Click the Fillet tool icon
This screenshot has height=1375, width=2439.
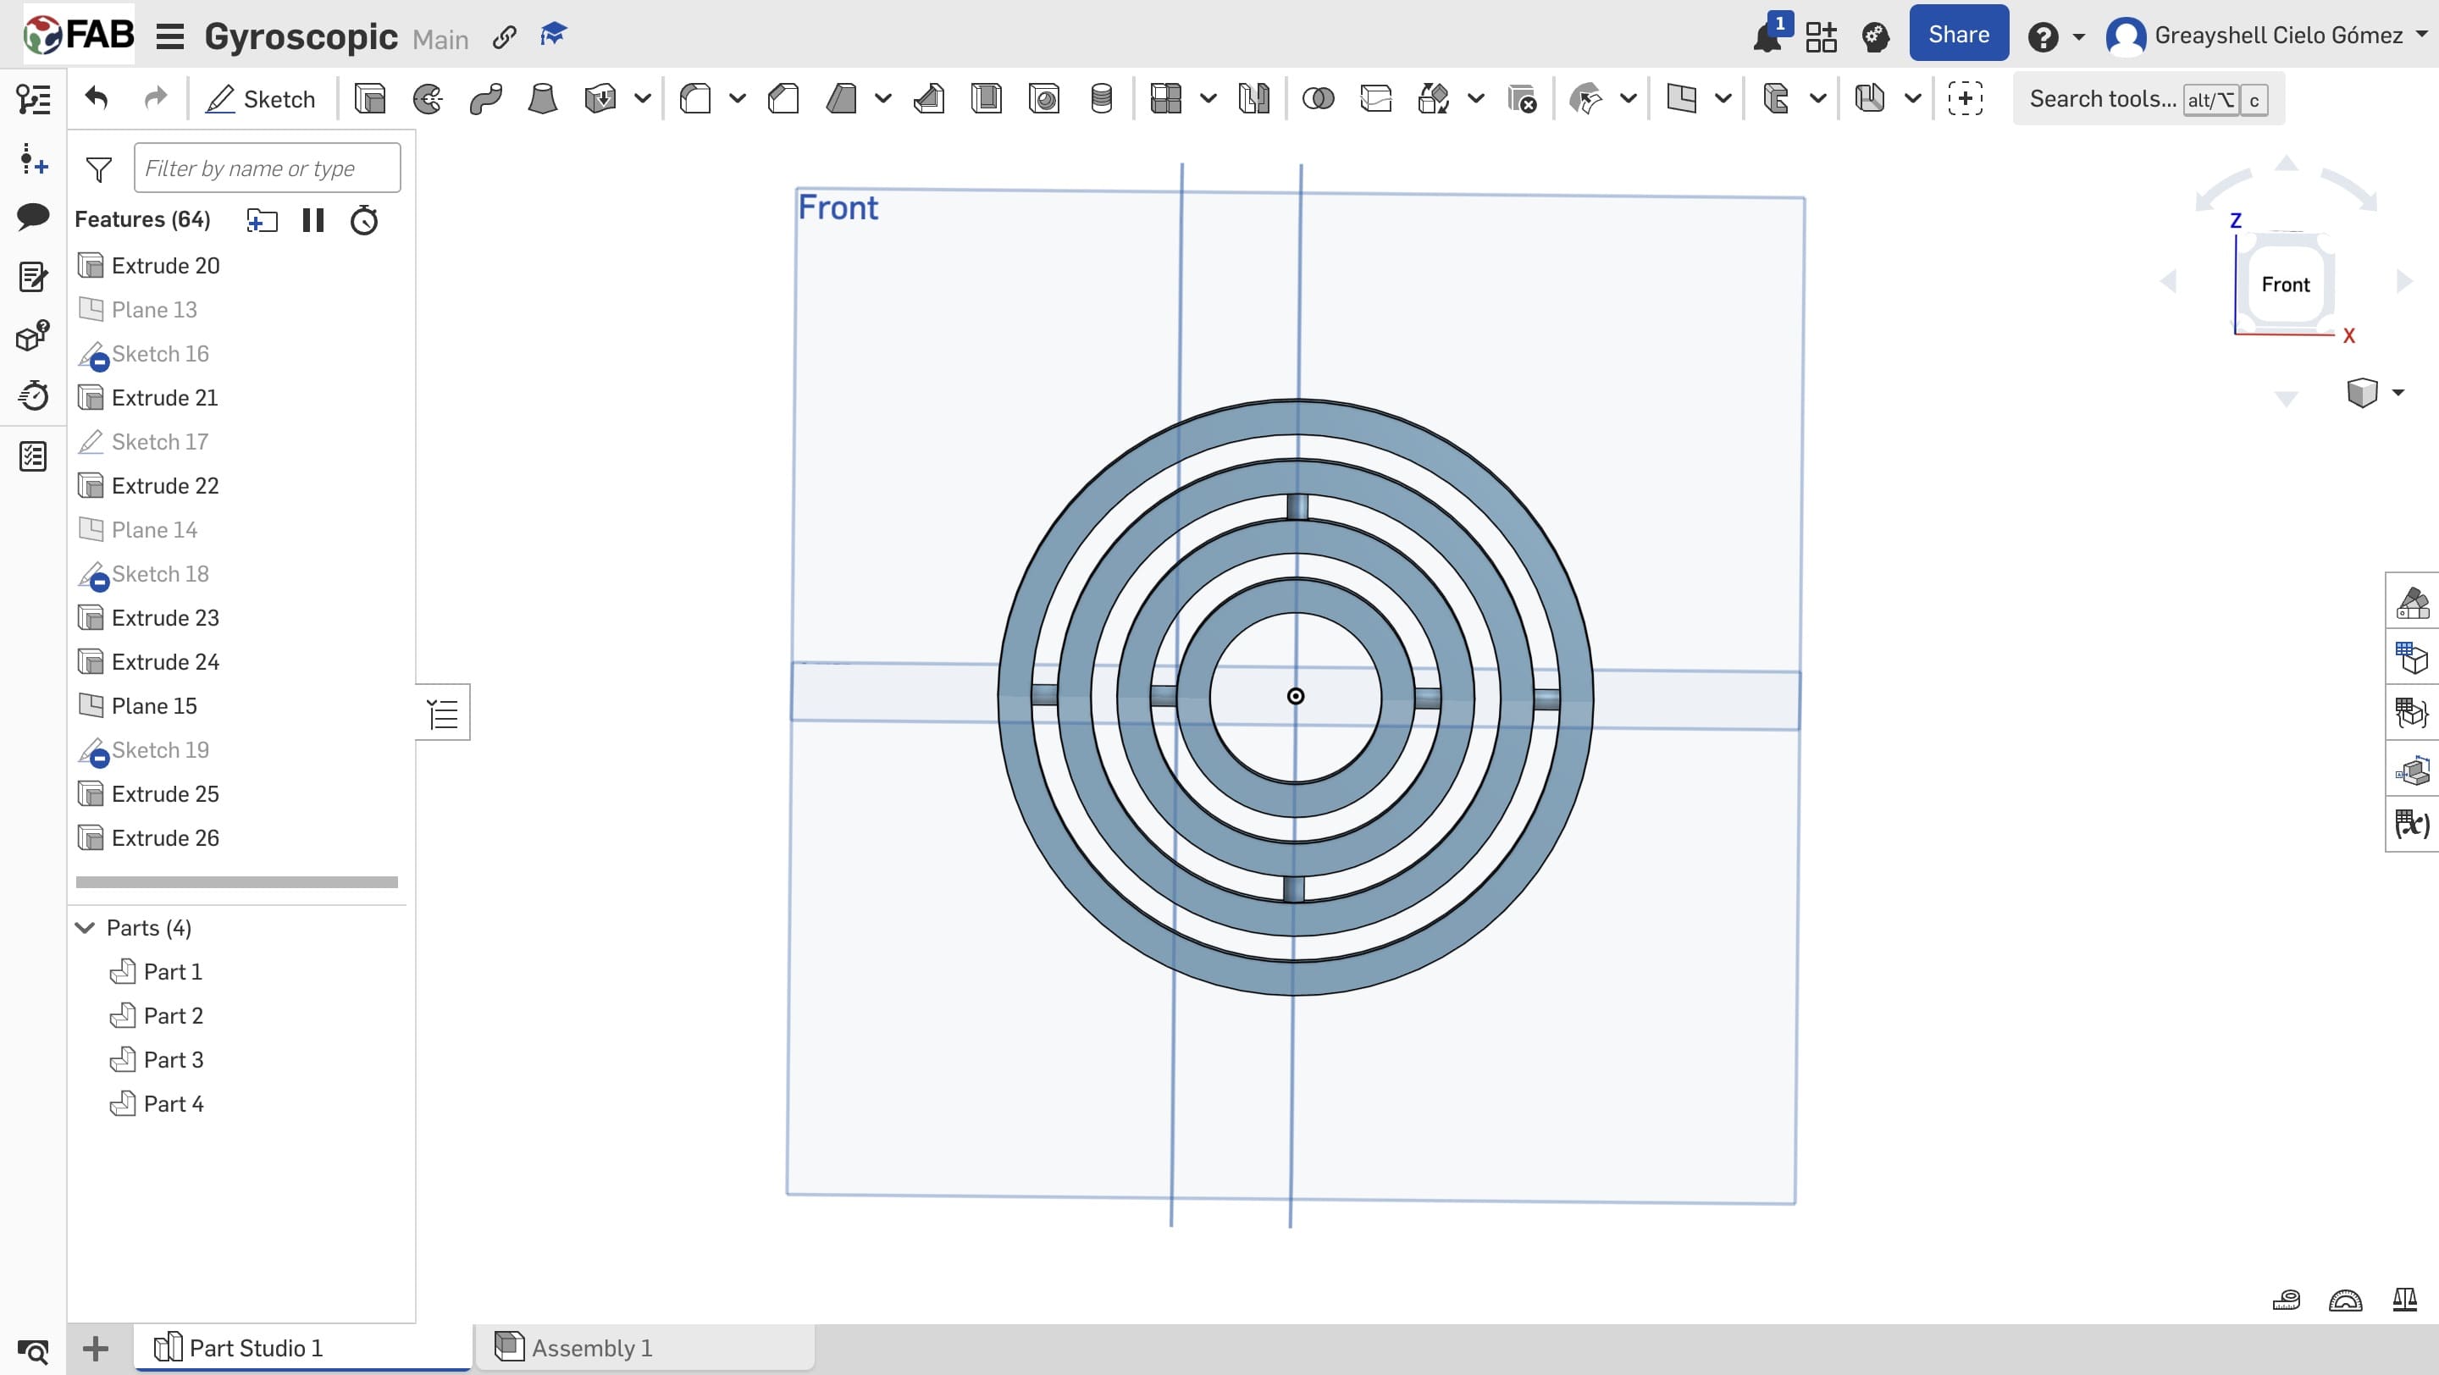coord(696,98)
